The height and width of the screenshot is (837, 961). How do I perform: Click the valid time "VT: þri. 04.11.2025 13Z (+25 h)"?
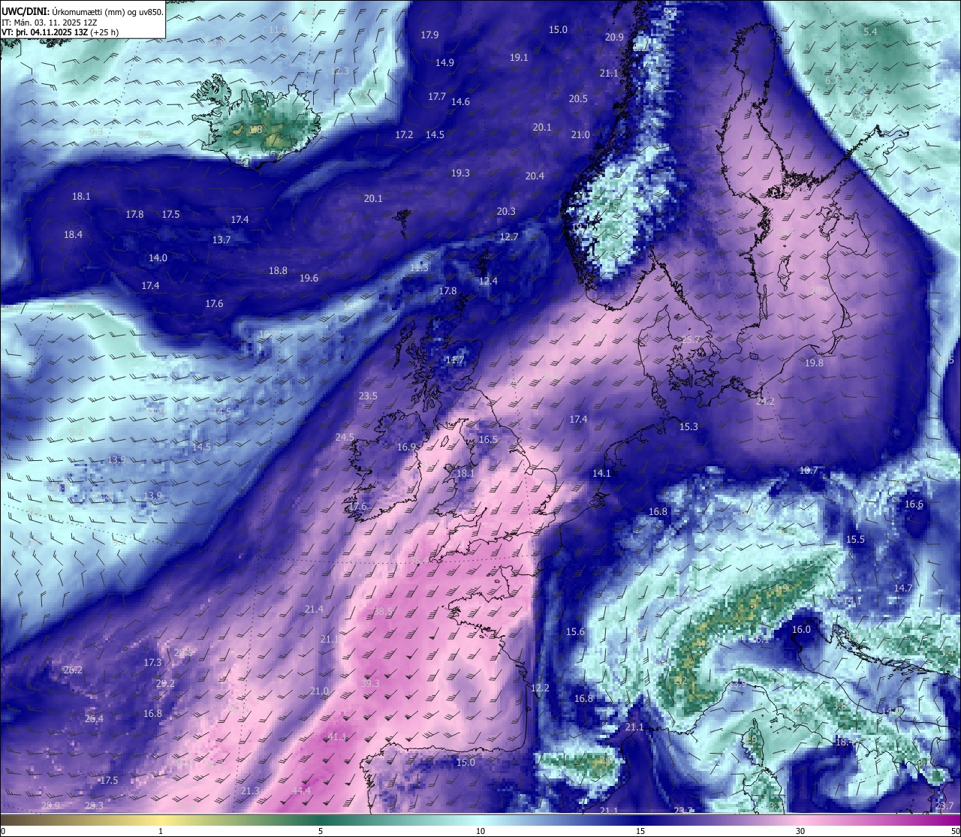(x=61, y=32)
